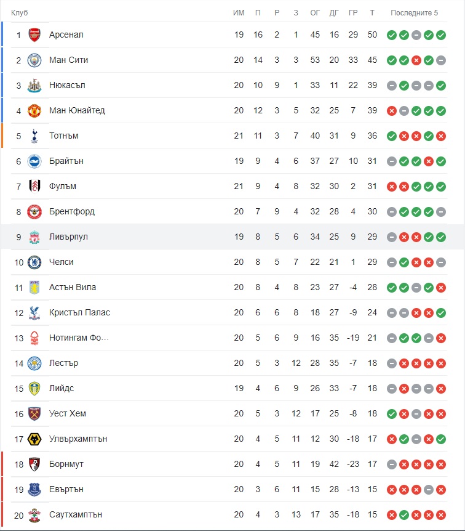This screenshot has width=465, height=531.
Task: Open the Брайтън team link
Action: tap(66, 161)
